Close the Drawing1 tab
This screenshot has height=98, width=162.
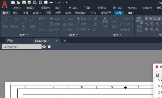pos(57,41)
